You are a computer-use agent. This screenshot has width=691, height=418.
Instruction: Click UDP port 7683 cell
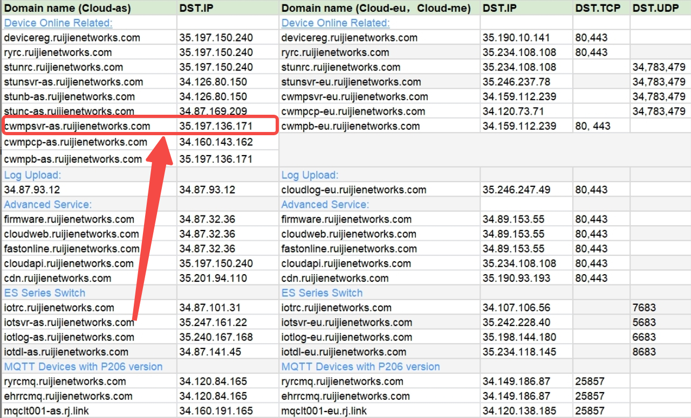[660, 308]
